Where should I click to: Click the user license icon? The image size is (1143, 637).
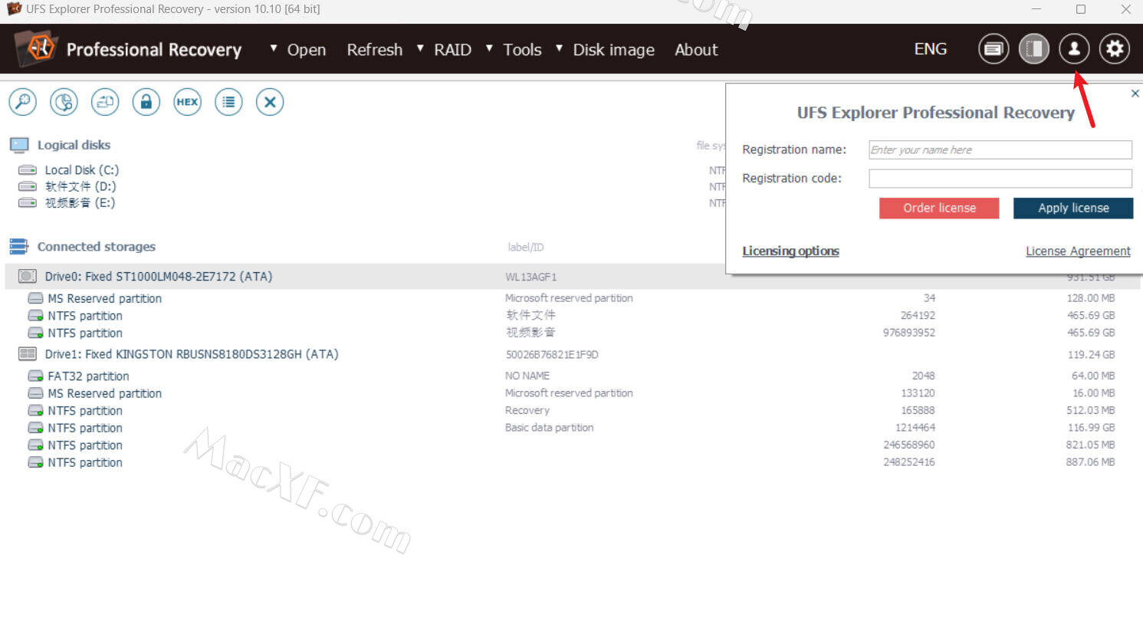(1074, 49)
